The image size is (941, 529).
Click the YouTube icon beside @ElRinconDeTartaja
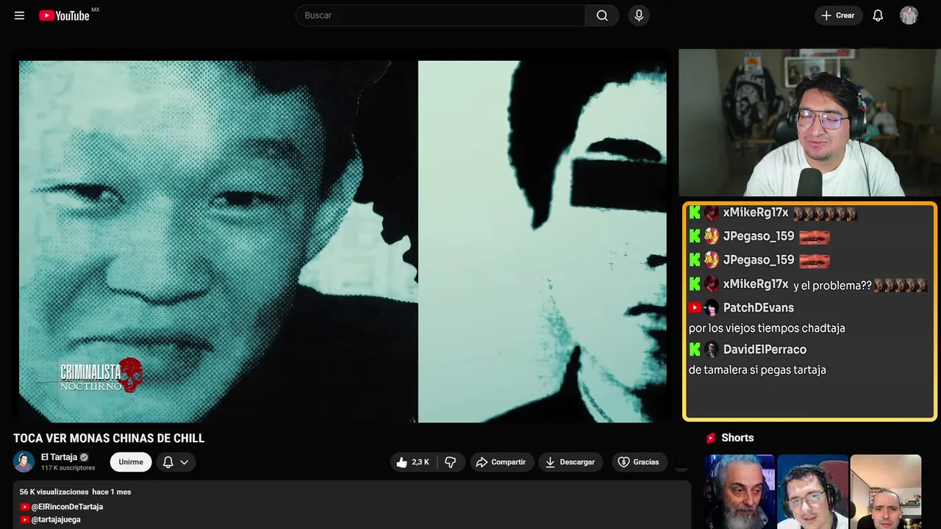click(x=24, y=507)
